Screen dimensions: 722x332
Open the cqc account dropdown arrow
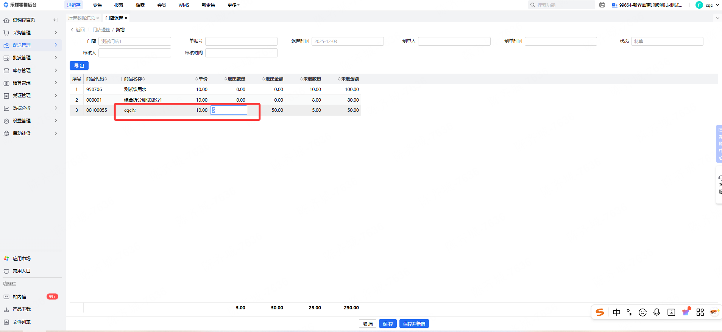717,5
